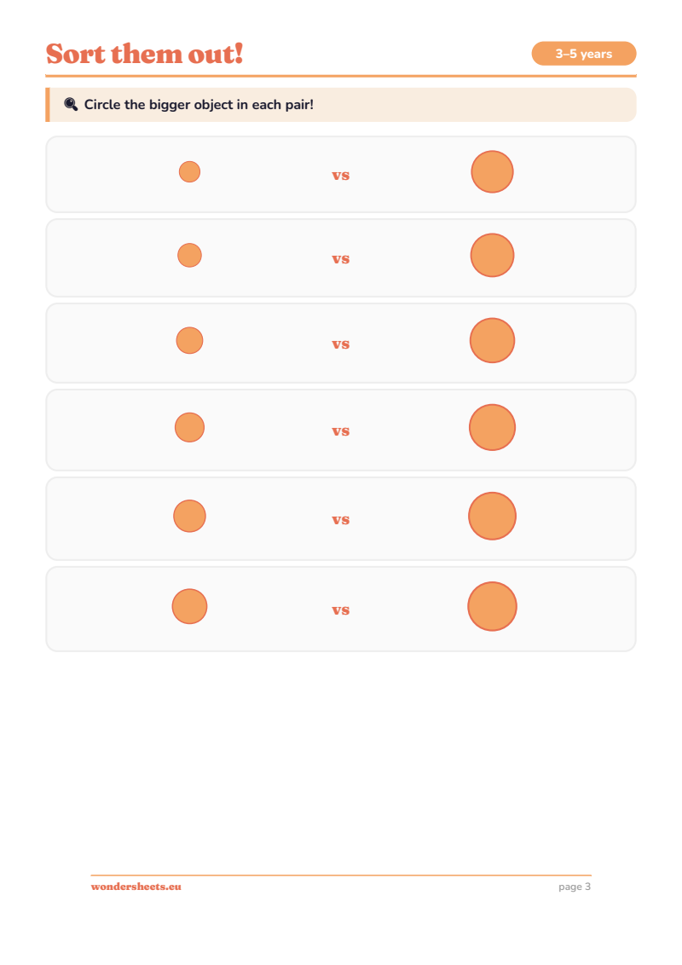This screenshot has width=682, height=965.
Task: Circle the bigger object in the first pair
Action: pyautogui.click(x=492, y=171)
